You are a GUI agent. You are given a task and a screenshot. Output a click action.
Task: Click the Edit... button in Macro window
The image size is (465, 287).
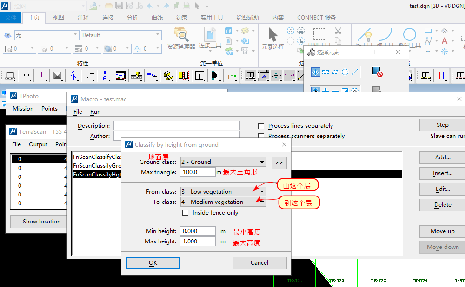point(443,189)
